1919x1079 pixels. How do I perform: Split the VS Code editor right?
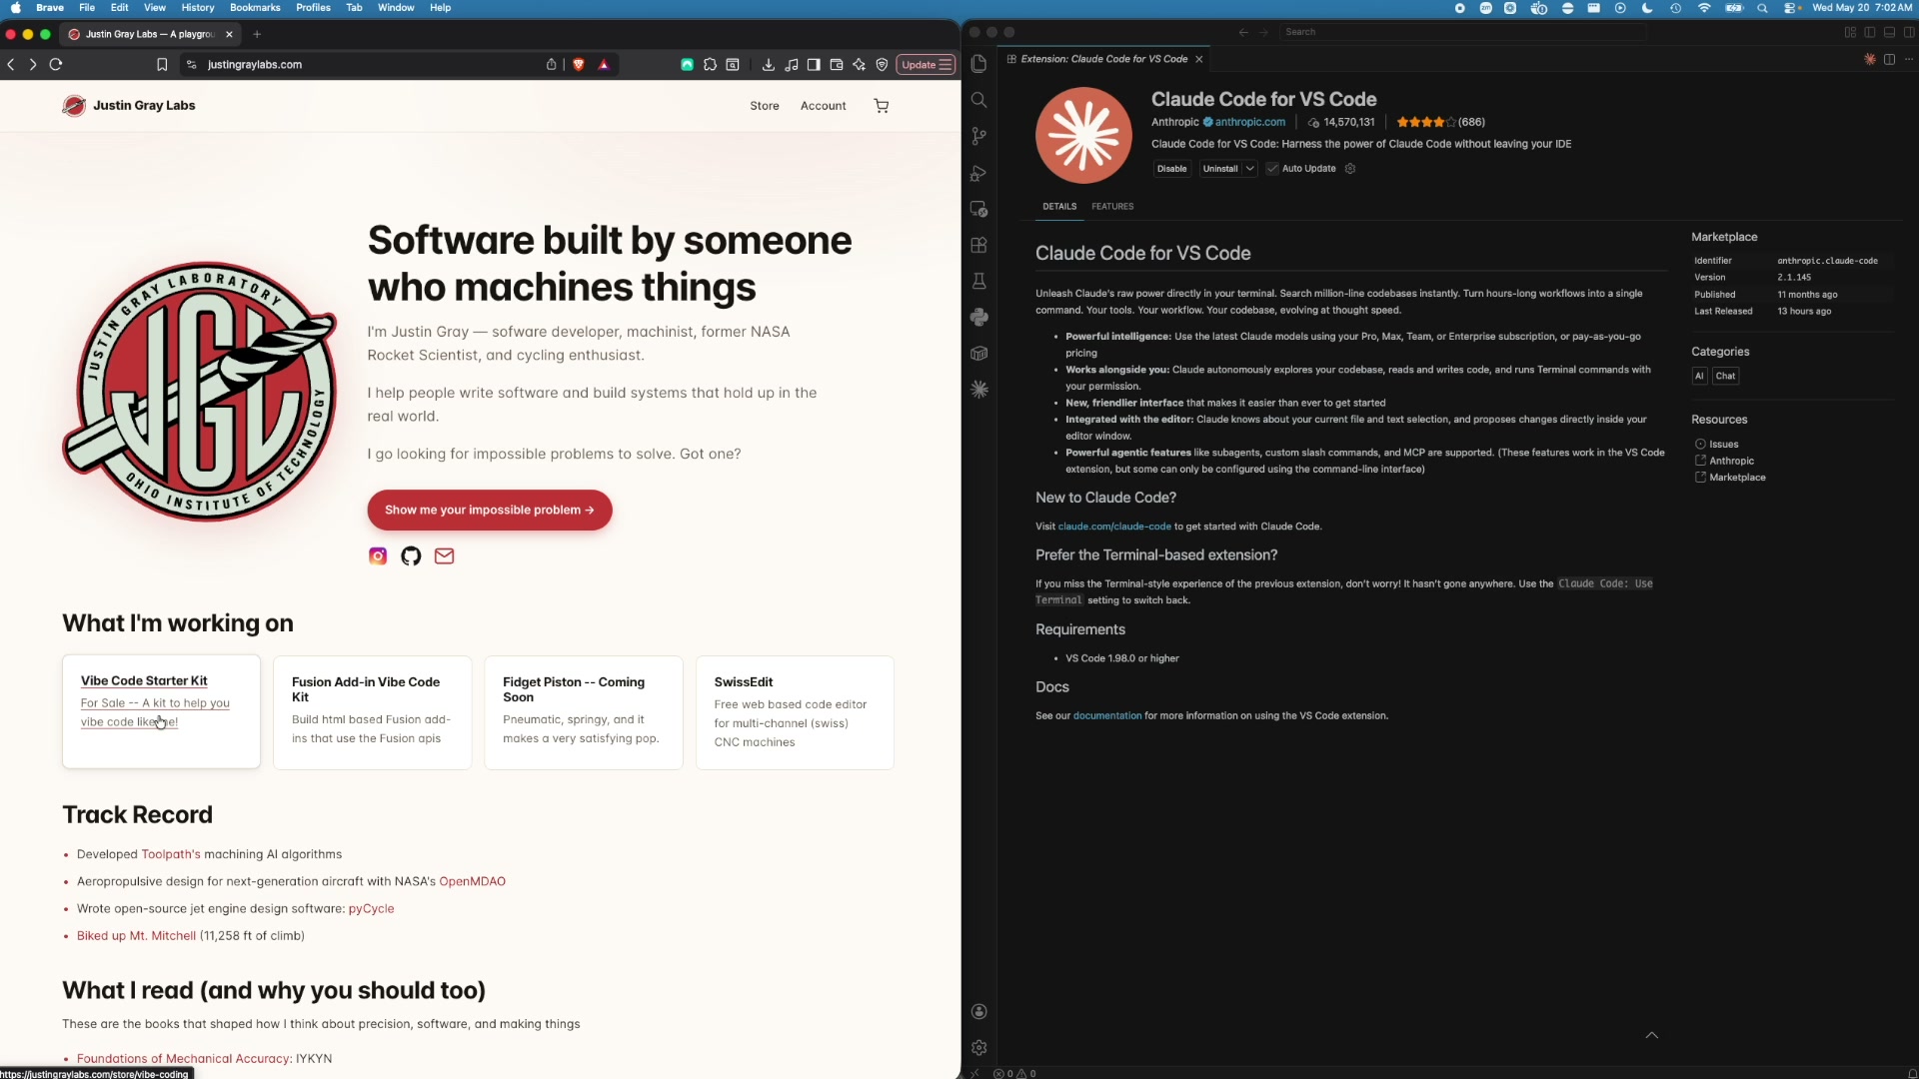1889,59
